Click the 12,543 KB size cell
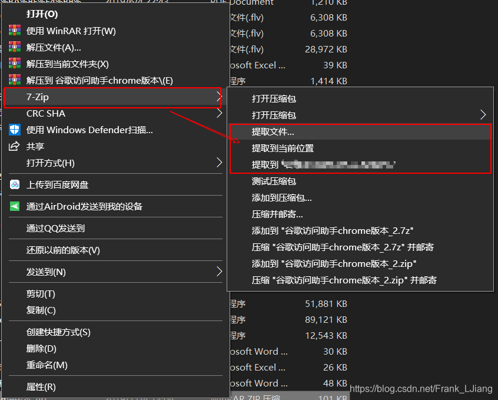The width and height of the screenshot is (498, 400). coord(326,336)
